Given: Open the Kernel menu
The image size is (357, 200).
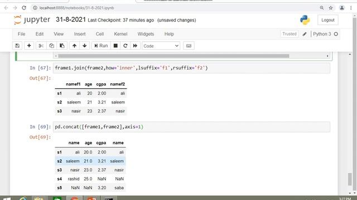Looking at the screenshot, I should 120,34.
